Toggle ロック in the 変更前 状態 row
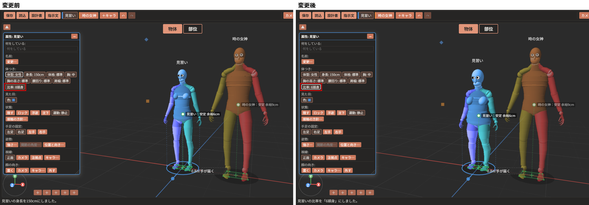Screen dimensions: 589x205 coord(22,112)
